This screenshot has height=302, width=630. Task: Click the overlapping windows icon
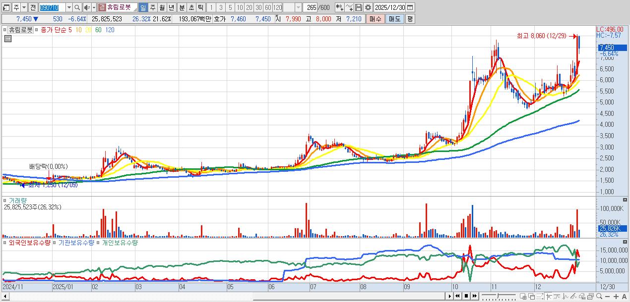point(531,297)
